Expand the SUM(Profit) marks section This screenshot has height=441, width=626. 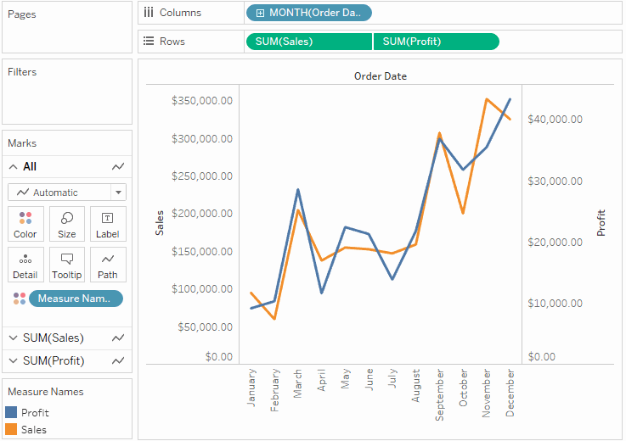pyautogui.click(x=14, y=360)
